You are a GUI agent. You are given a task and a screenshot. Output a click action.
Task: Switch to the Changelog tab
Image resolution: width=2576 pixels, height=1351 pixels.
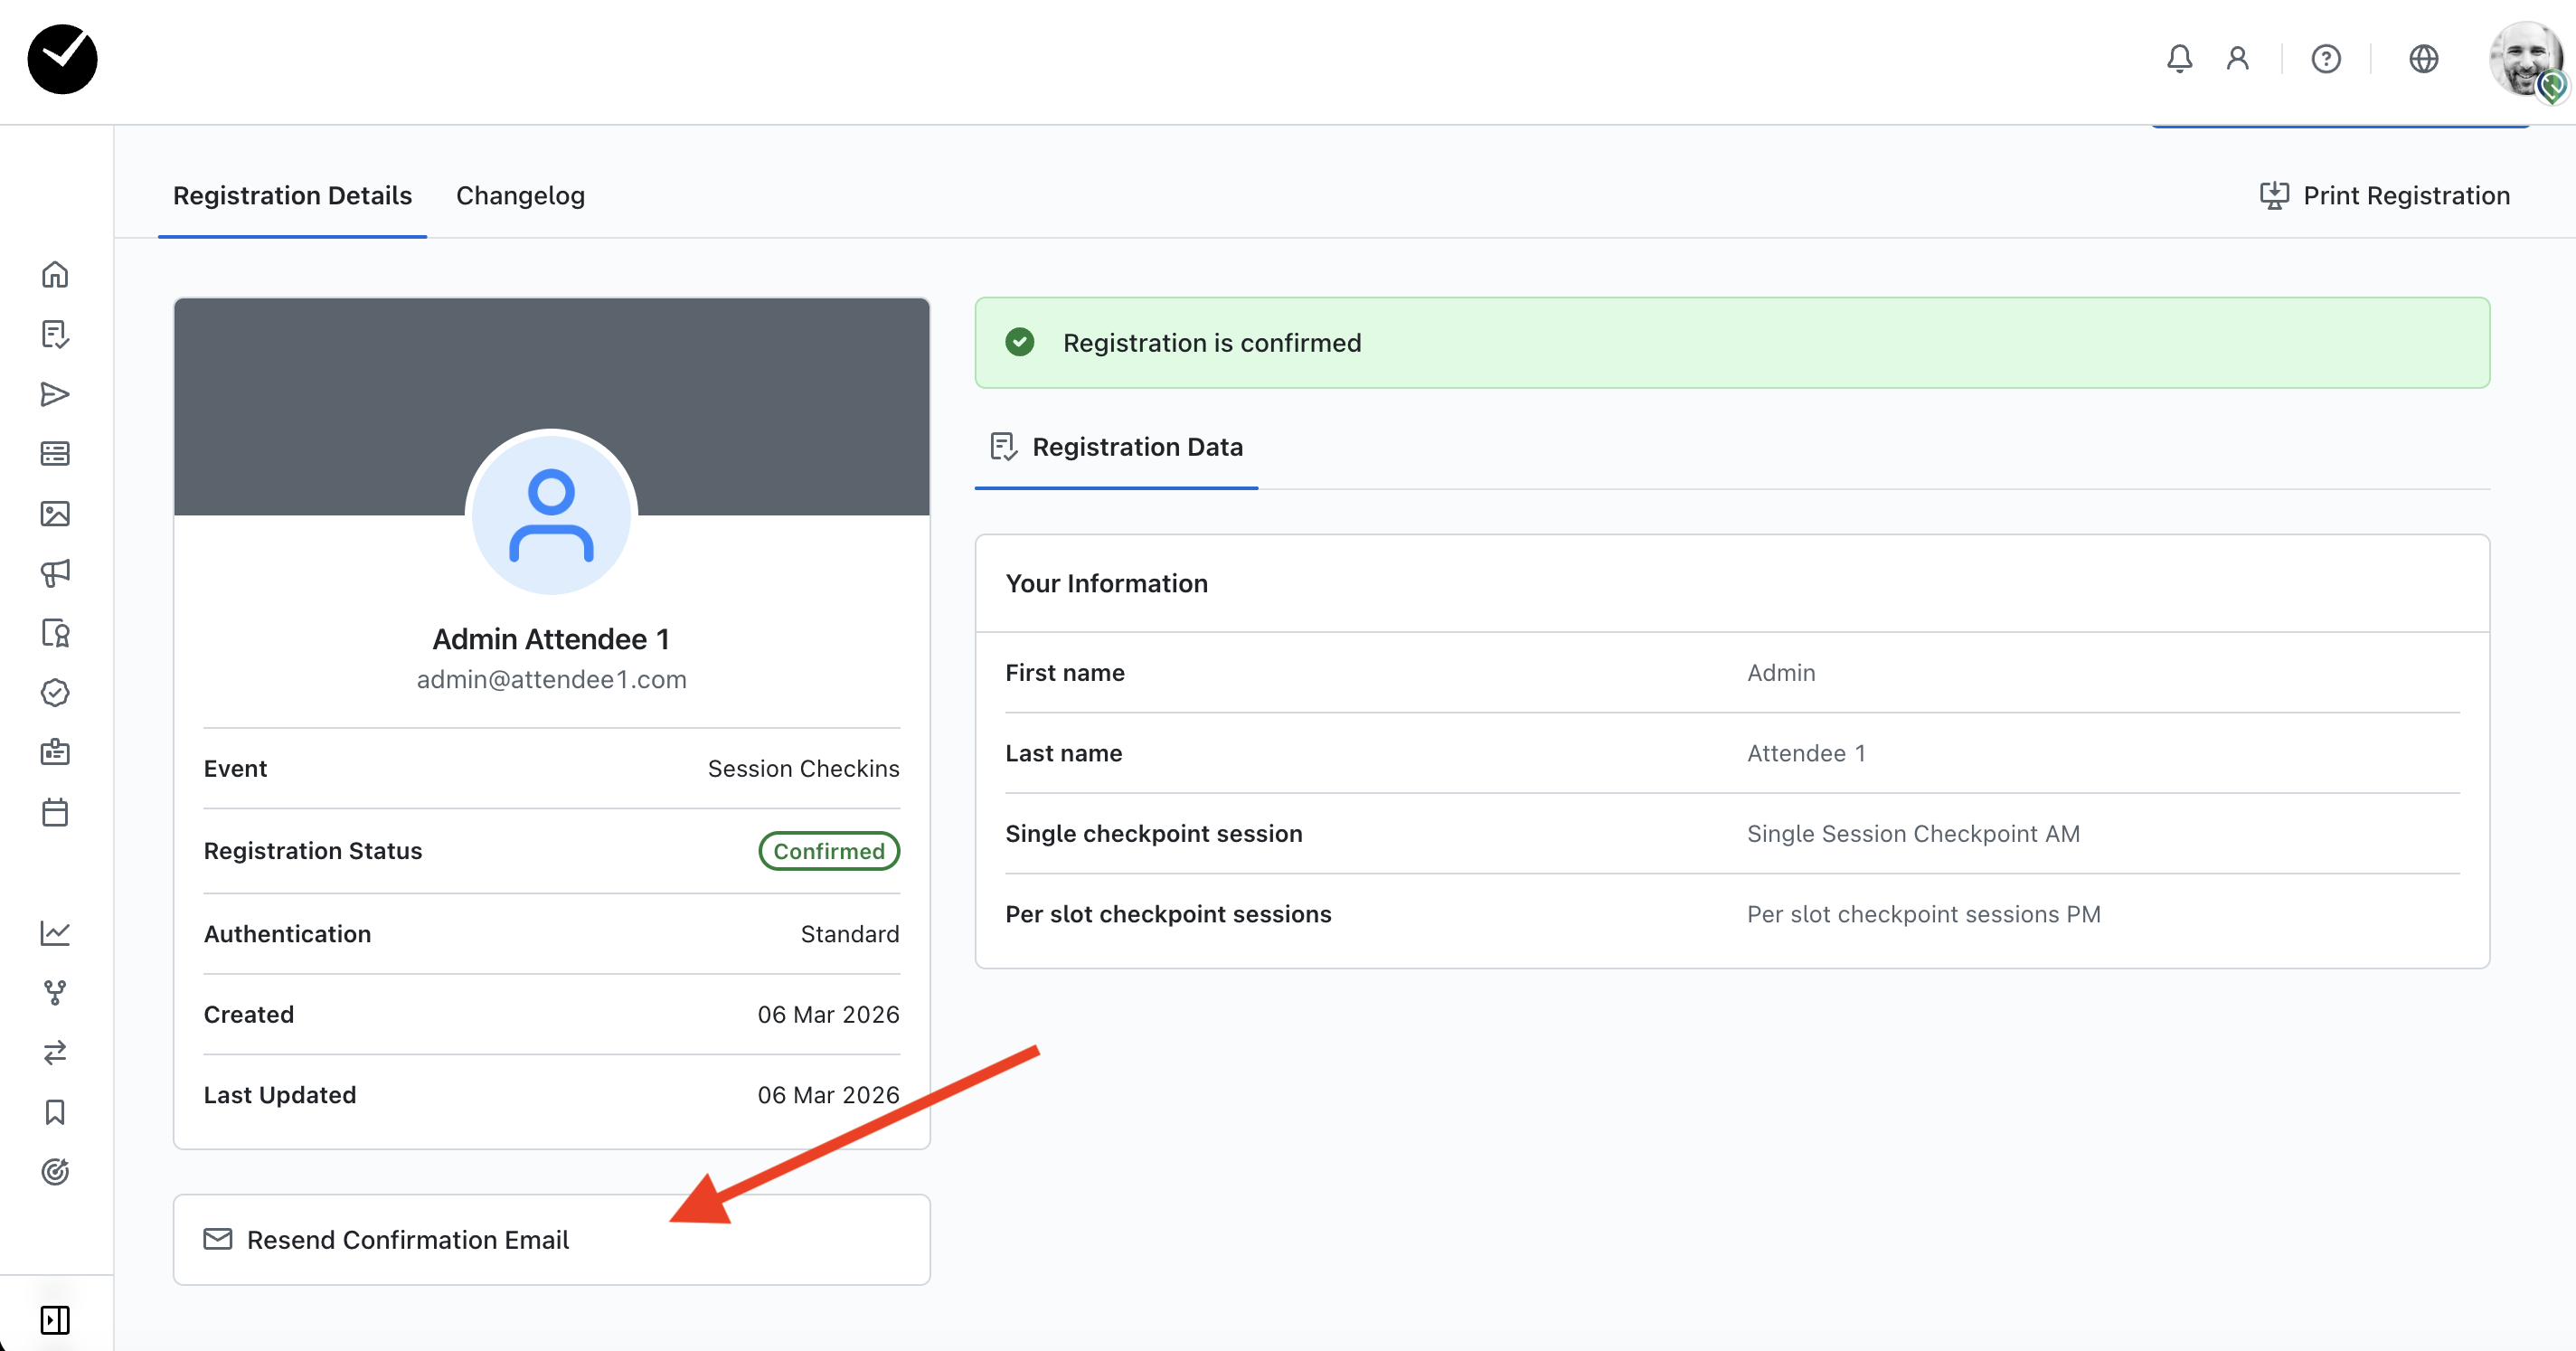(520, 196)
